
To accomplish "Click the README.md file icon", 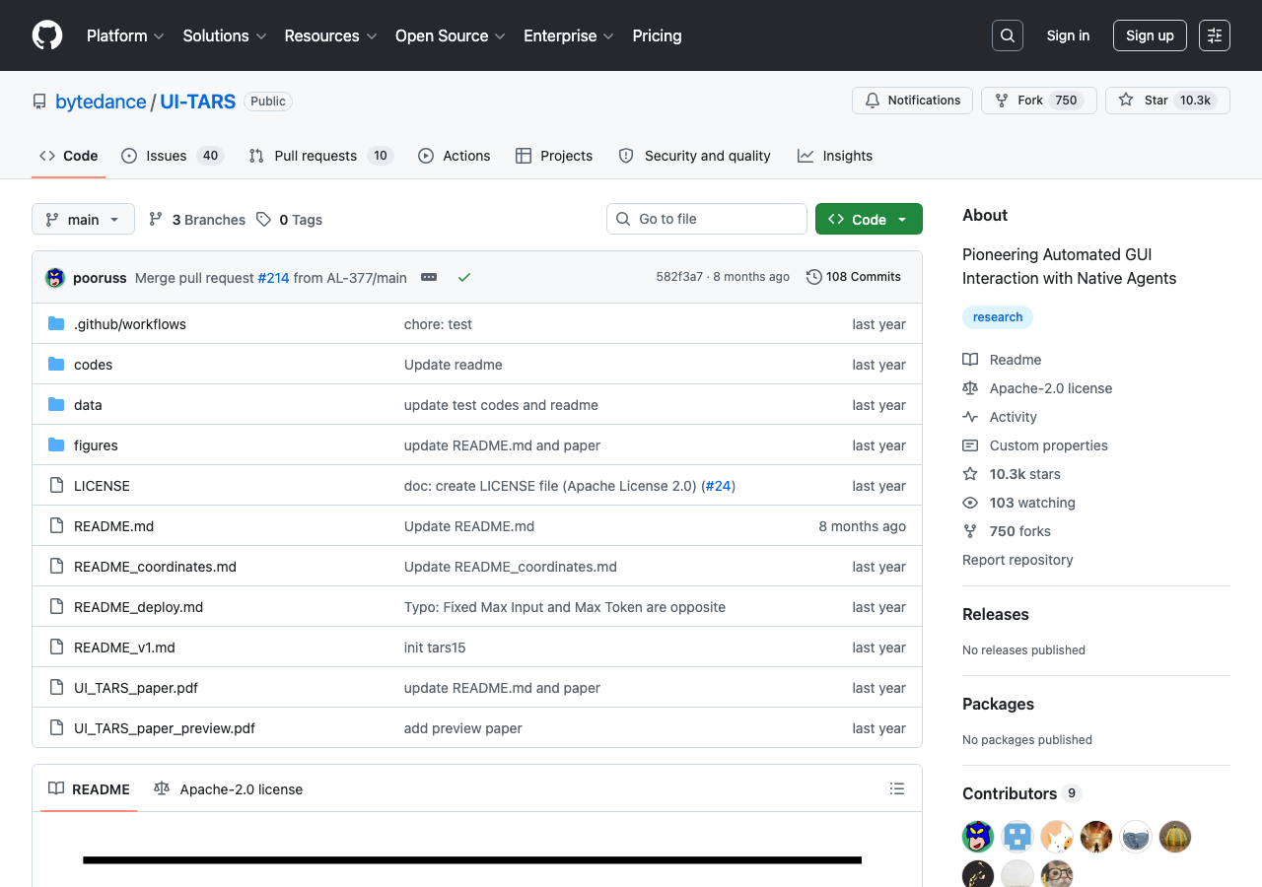I will point(56,526).
